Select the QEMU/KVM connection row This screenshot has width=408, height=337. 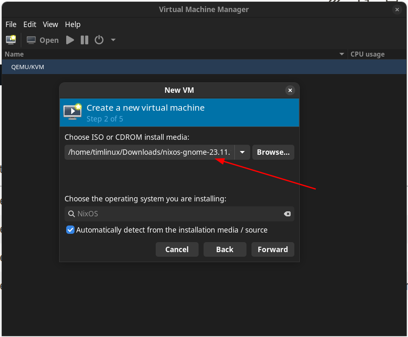pos(204,67)
